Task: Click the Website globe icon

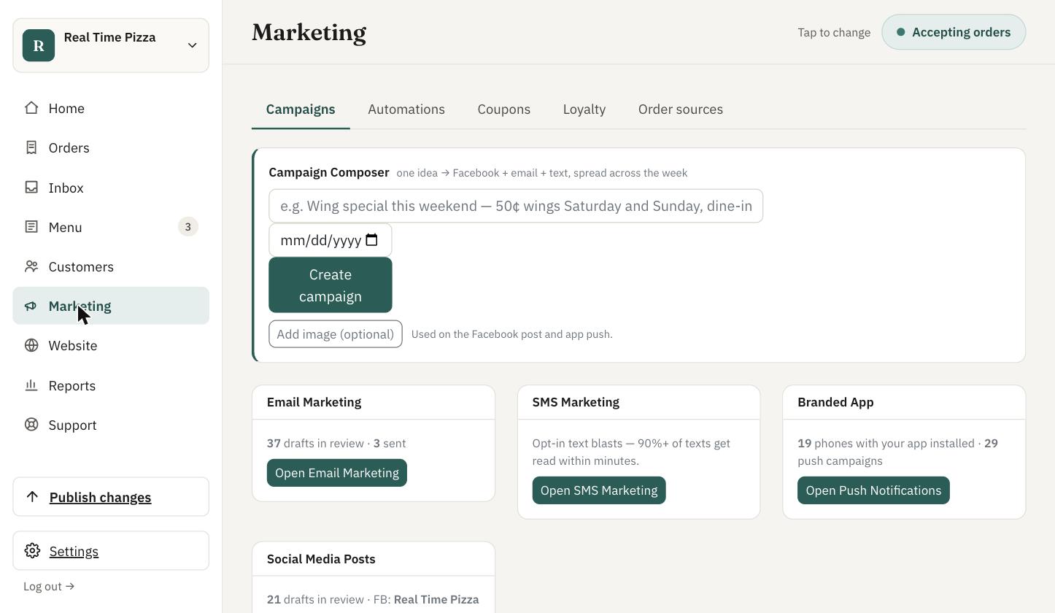Action: click(x=31, y=345)
